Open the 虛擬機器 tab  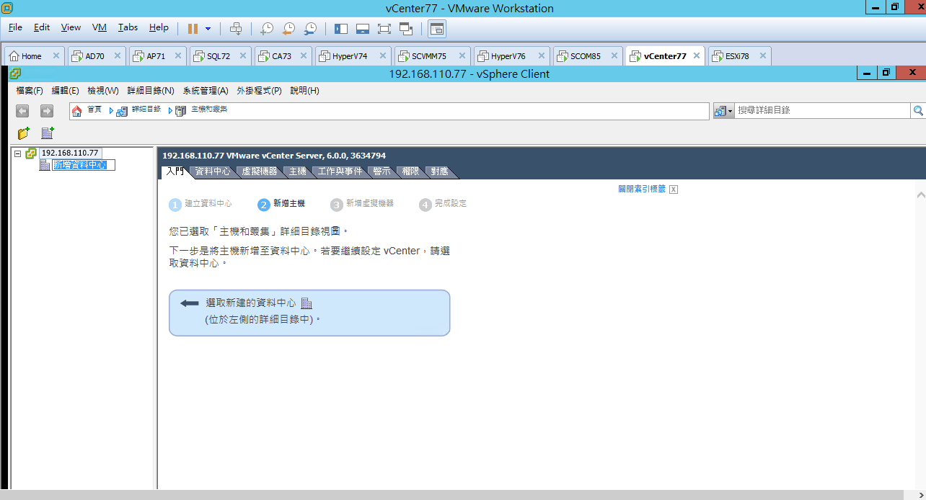point(260,171)
